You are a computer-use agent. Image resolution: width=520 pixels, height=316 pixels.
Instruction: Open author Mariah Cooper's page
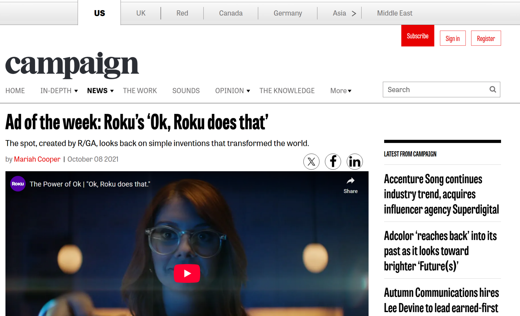point(37,159)
